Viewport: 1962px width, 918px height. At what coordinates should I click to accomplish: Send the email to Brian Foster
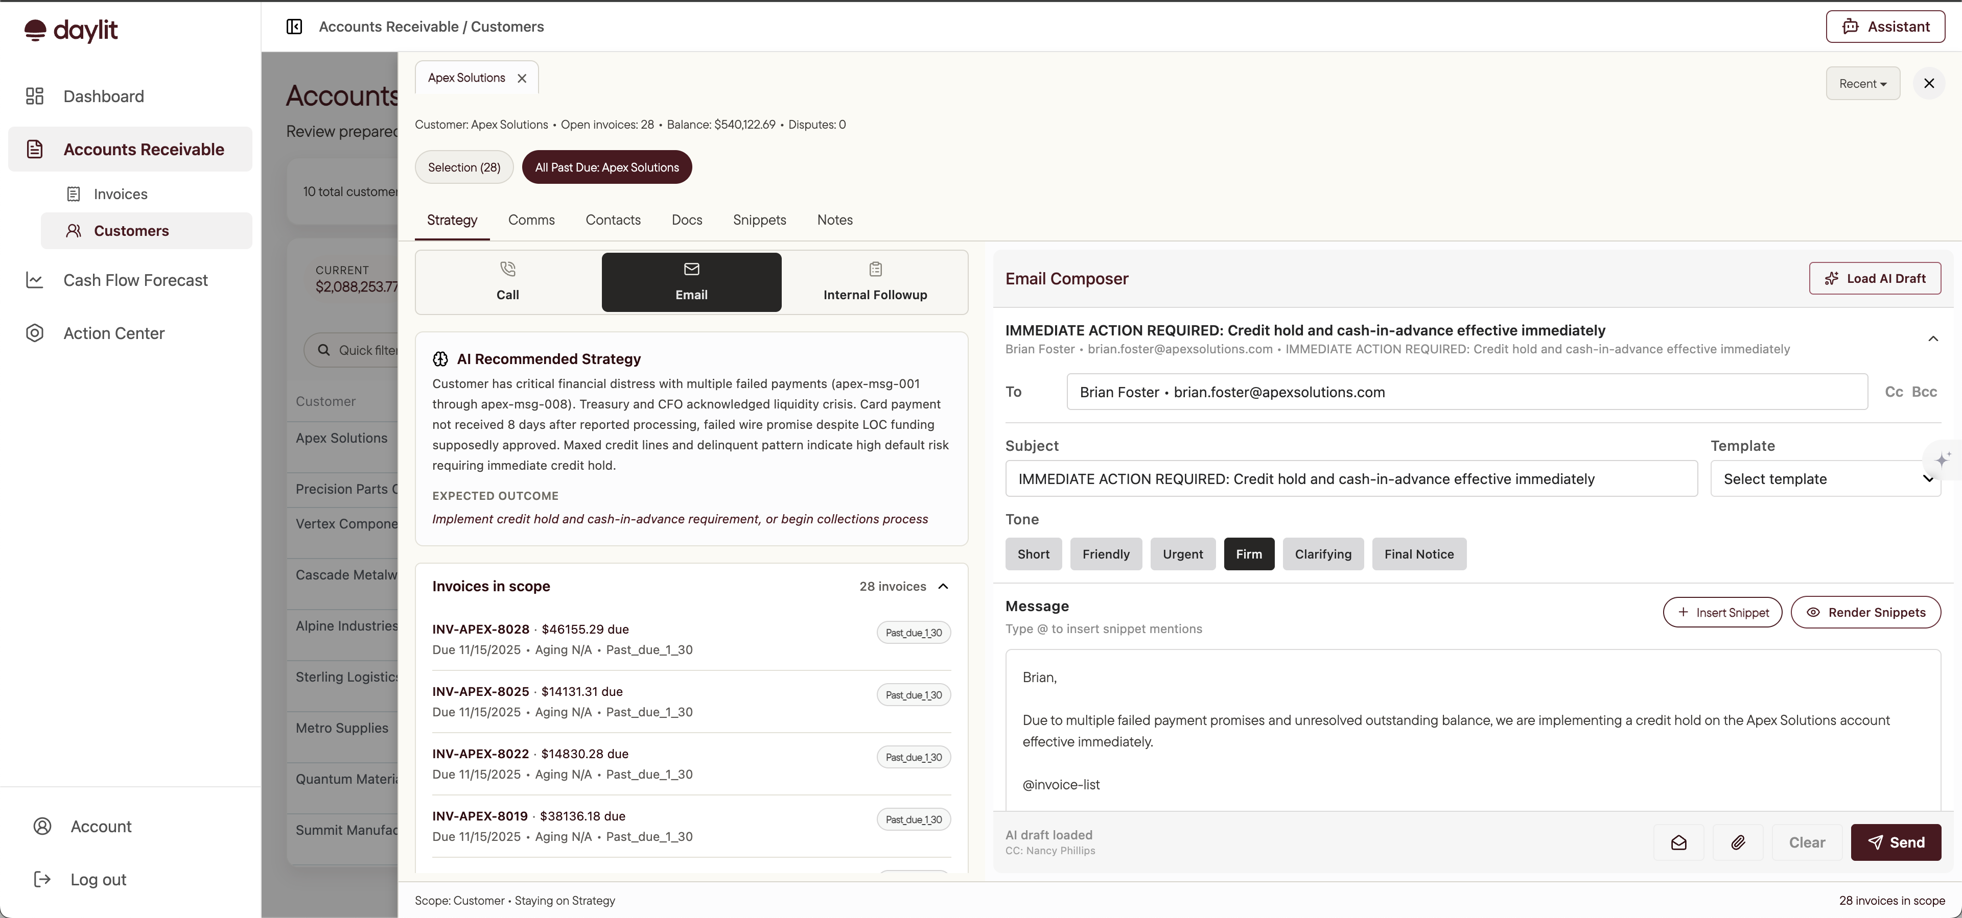click(x=1896, y=842)
